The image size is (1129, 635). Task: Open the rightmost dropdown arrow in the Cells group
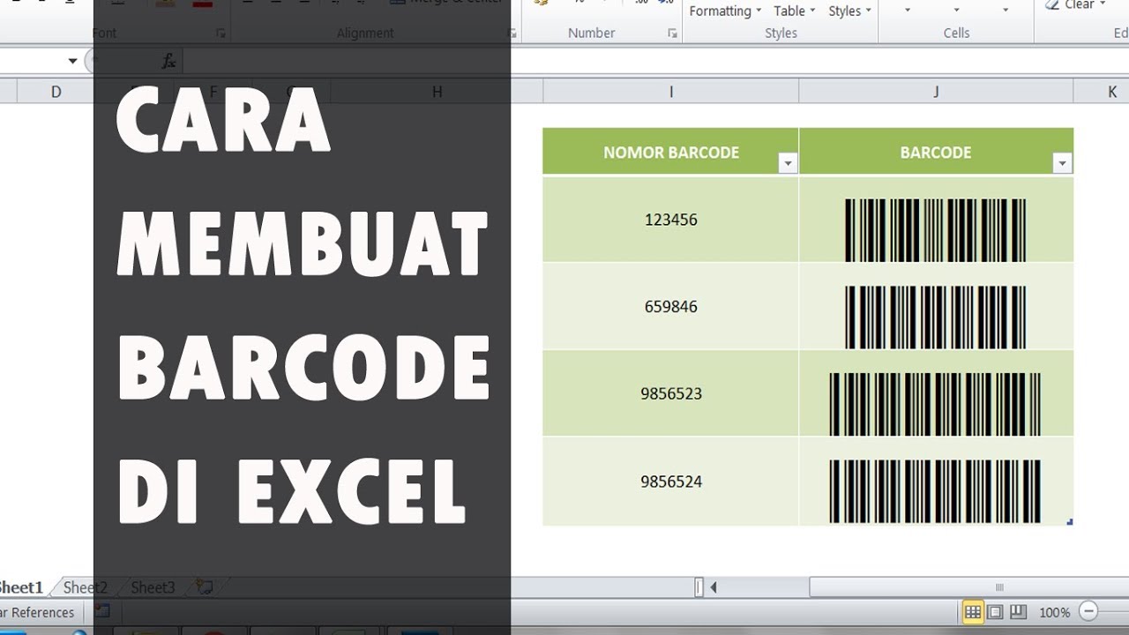(1006, 11)
